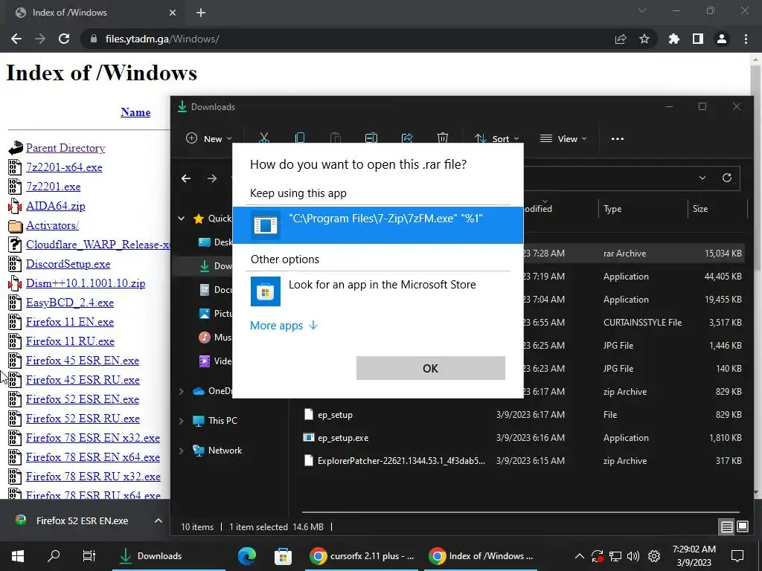This screenshot has height=571, width=762.
Task: Click the Chrome address bar URL
Action: pos(161,39)
